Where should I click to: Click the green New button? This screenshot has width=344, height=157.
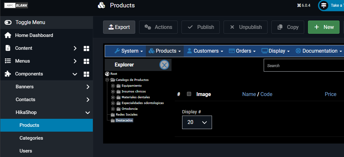click(323, 27)
